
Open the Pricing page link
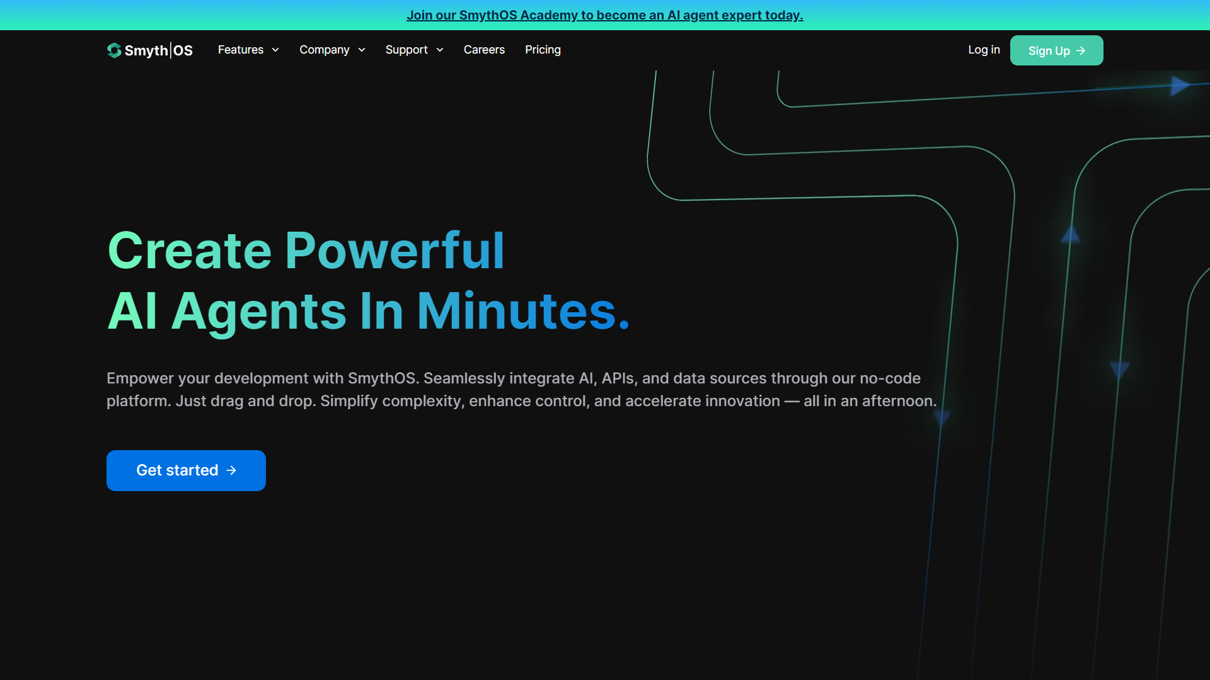[x=543, y=50]
